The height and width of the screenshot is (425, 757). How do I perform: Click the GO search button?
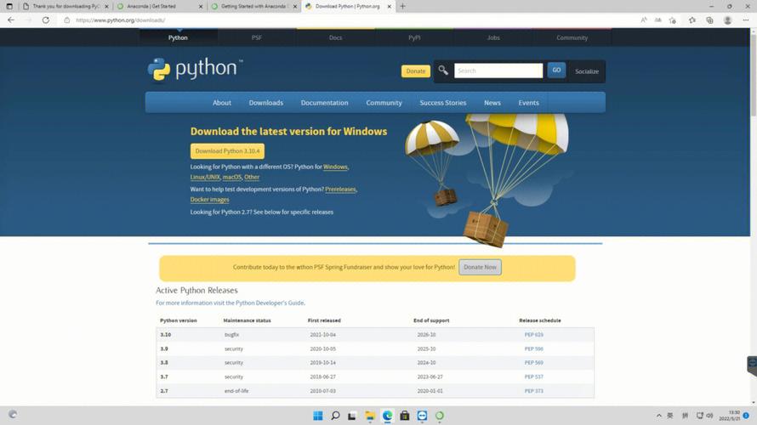pos(556,71)
